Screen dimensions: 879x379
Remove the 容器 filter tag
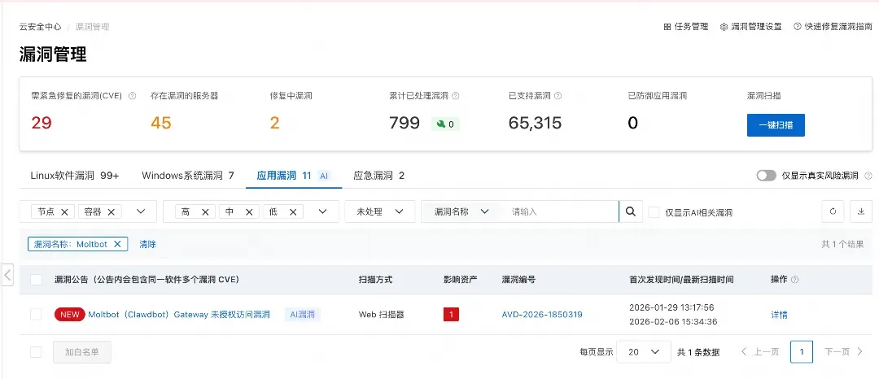tap(111, 211)
